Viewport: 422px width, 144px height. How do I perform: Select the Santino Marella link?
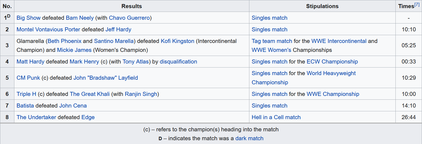[114, 41]
